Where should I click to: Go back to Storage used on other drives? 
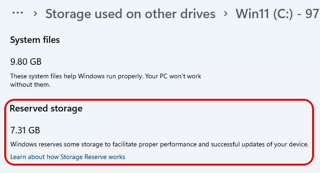[131, 14]
